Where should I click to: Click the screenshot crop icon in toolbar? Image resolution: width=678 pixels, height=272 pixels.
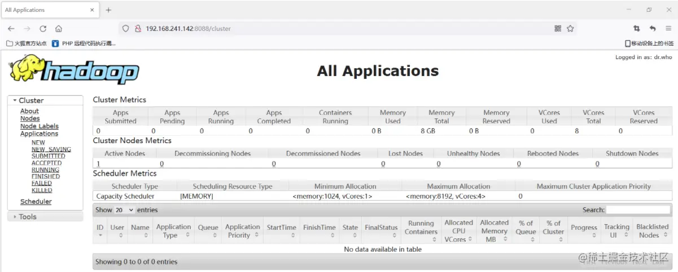coord(636,29)
